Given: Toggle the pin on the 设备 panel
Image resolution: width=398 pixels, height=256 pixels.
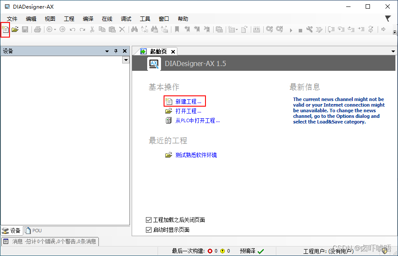Looking at the screenshot, I should [116, 51].
